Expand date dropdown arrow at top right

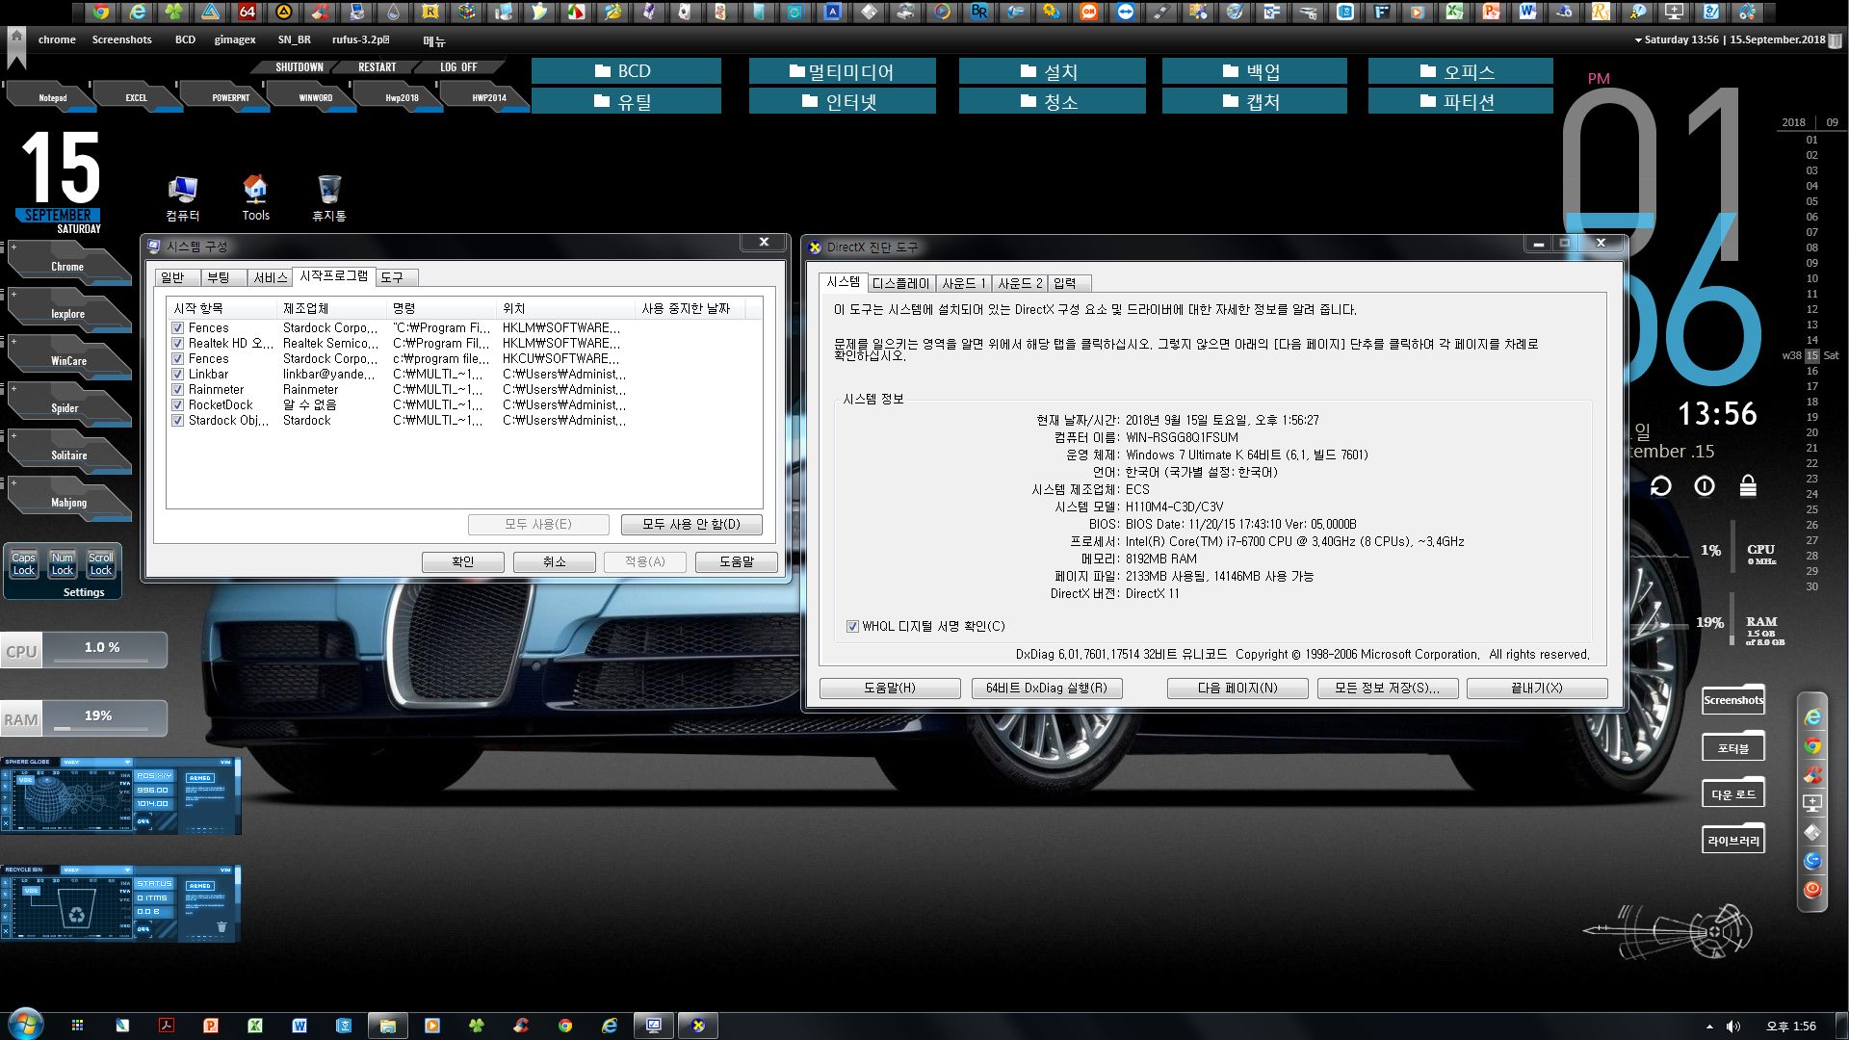tap(1638, 40)
